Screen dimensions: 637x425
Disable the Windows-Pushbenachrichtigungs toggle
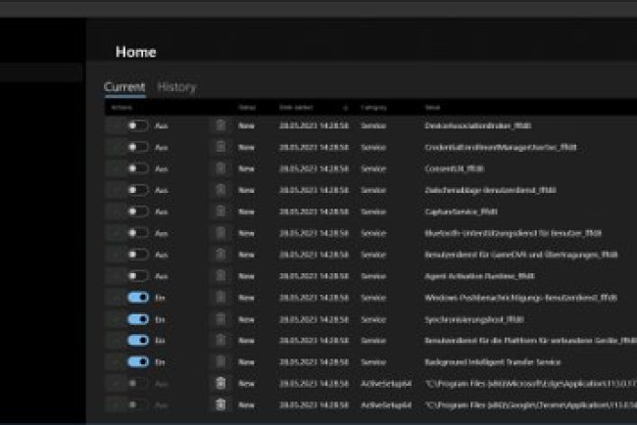click(138, 298)
